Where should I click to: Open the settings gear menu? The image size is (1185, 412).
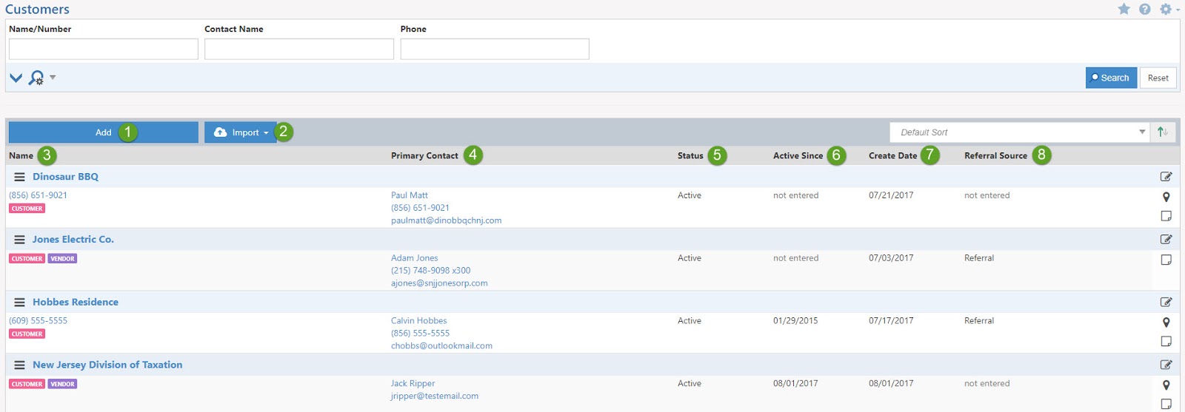[1166, 9]
